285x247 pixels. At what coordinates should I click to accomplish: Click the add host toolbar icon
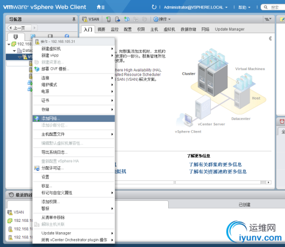[x=108, y=19]
